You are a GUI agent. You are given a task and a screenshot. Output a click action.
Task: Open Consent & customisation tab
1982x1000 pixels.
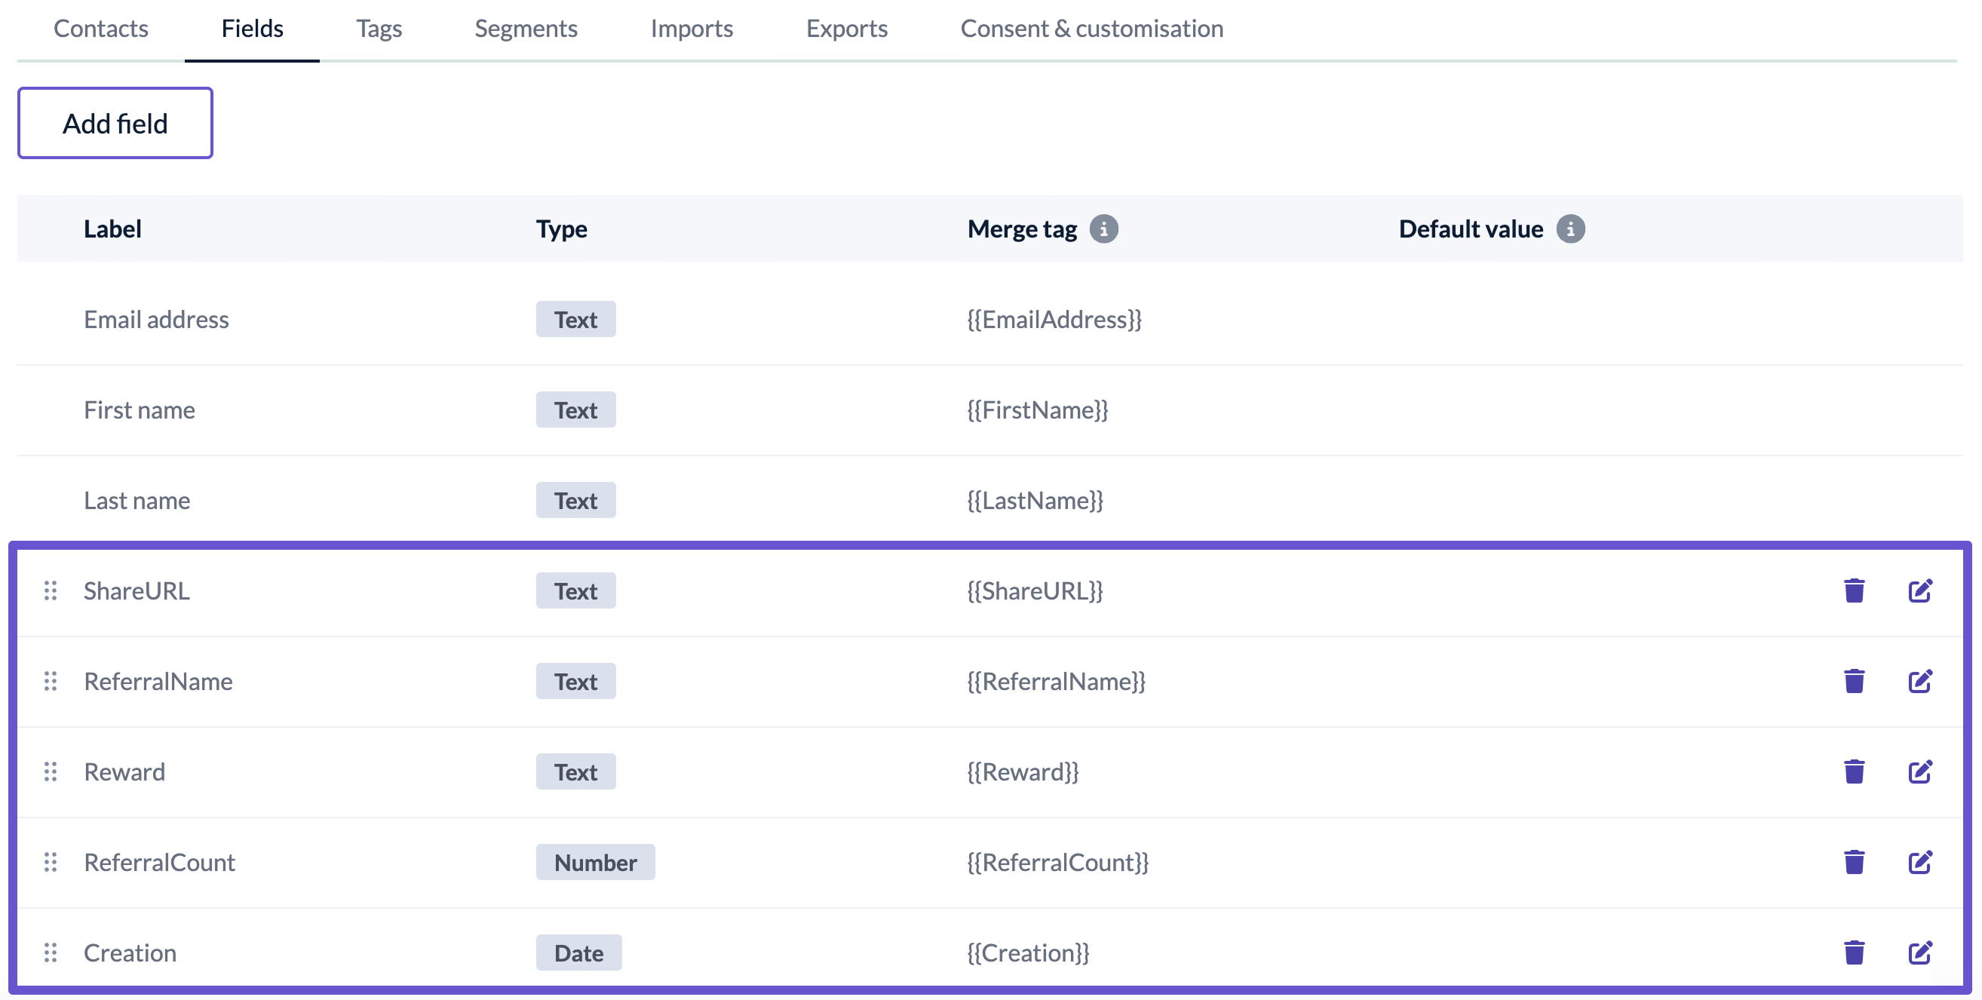click(x=1092, y=29)
